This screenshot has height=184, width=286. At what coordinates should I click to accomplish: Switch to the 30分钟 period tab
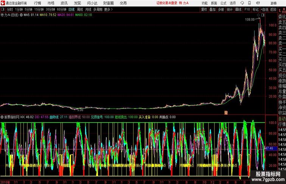coord(50,9)
